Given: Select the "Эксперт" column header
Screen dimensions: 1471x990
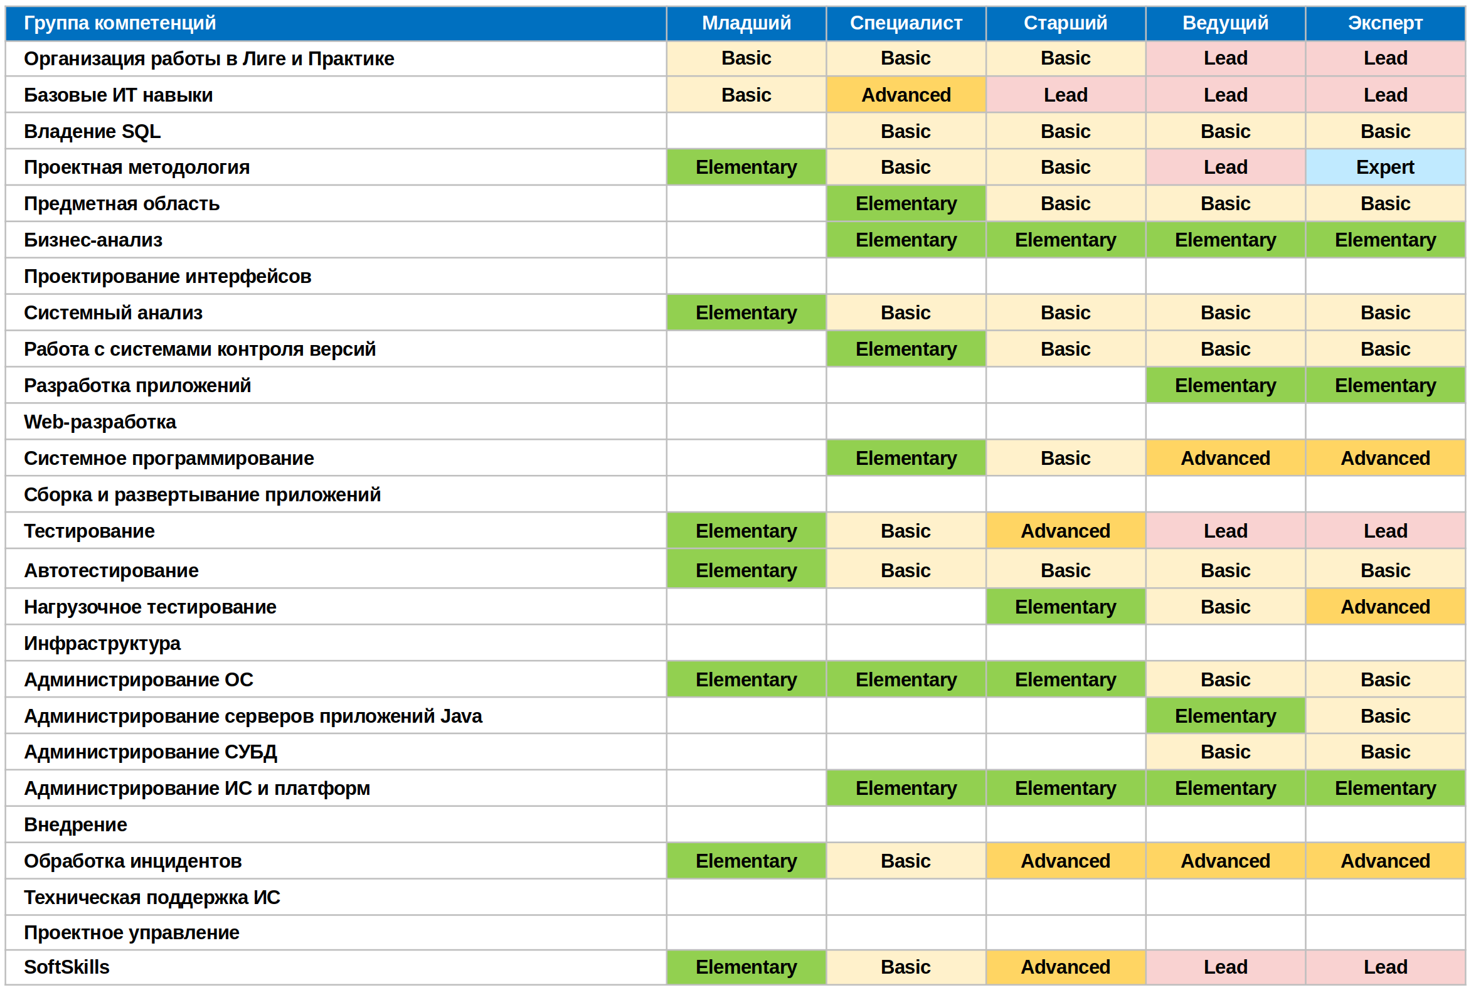Looking at the screenshot, I should pos(1384,23).
